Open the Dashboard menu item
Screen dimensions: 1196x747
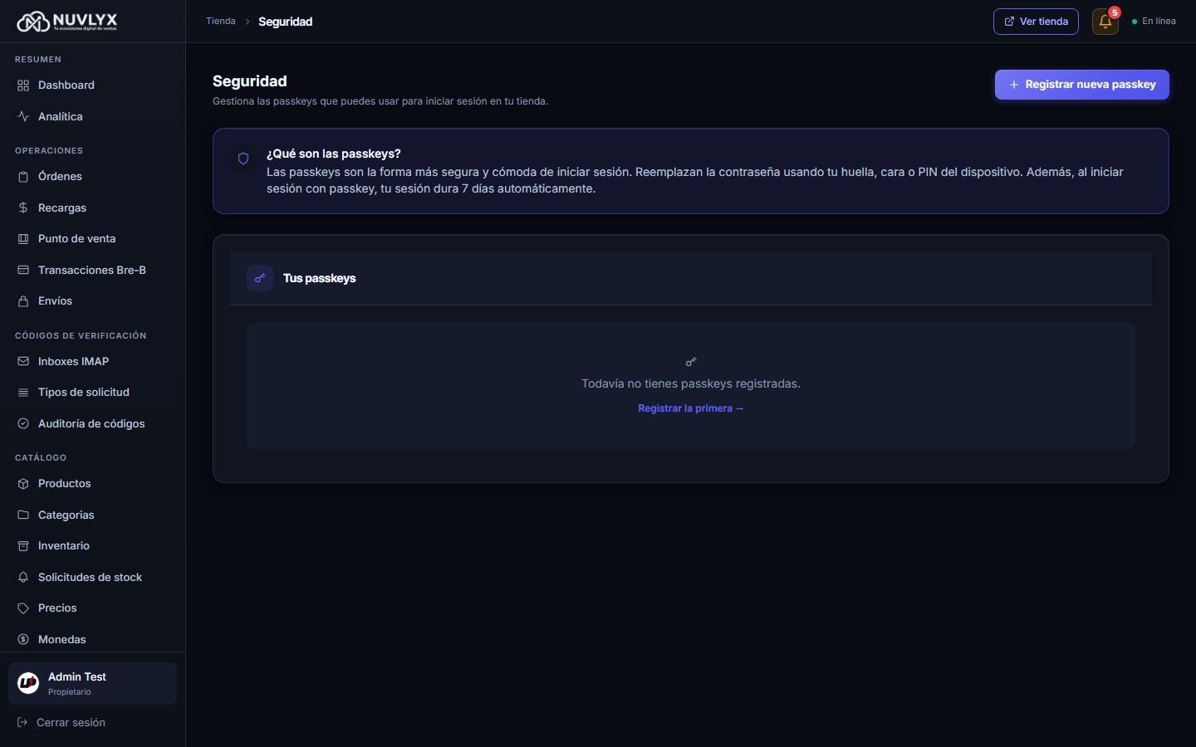point(92,85)
